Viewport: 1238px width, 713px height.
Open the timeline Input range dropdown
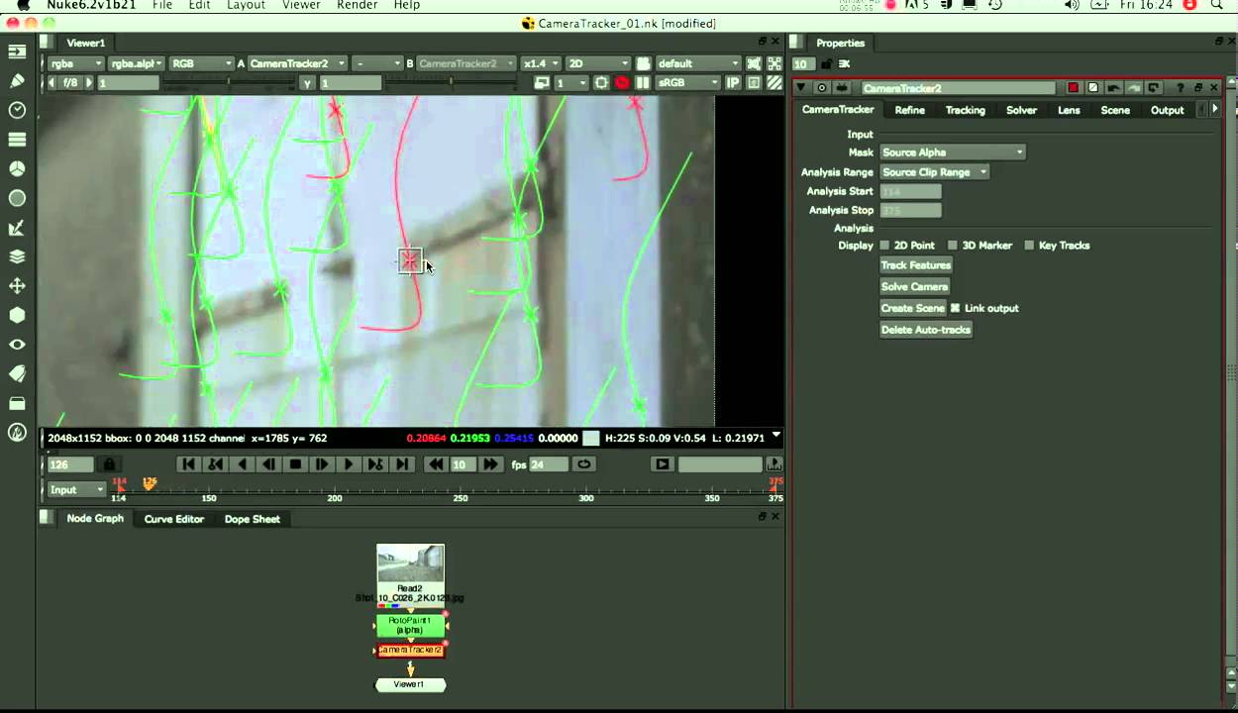click(76, 489)
